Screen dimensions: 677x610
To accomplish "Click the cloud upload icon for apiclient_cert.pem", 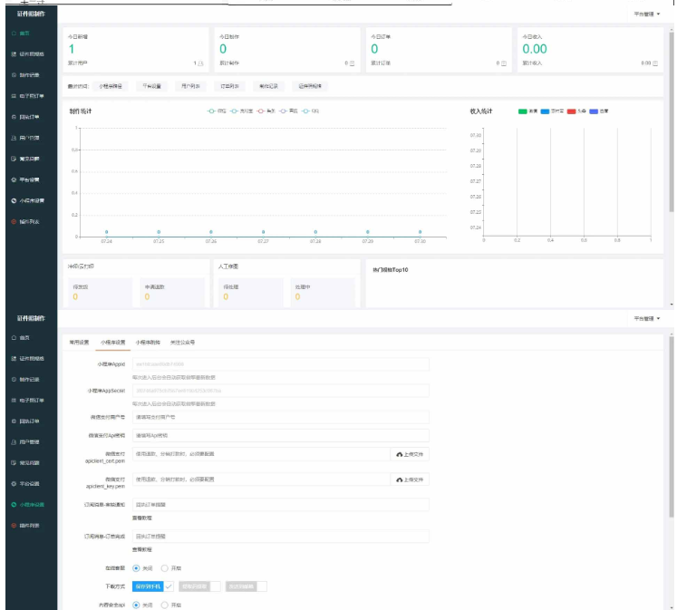I will [x=400, y=454].
